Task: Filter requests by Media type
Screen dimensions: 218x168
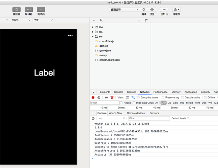Action: [190, 103]
